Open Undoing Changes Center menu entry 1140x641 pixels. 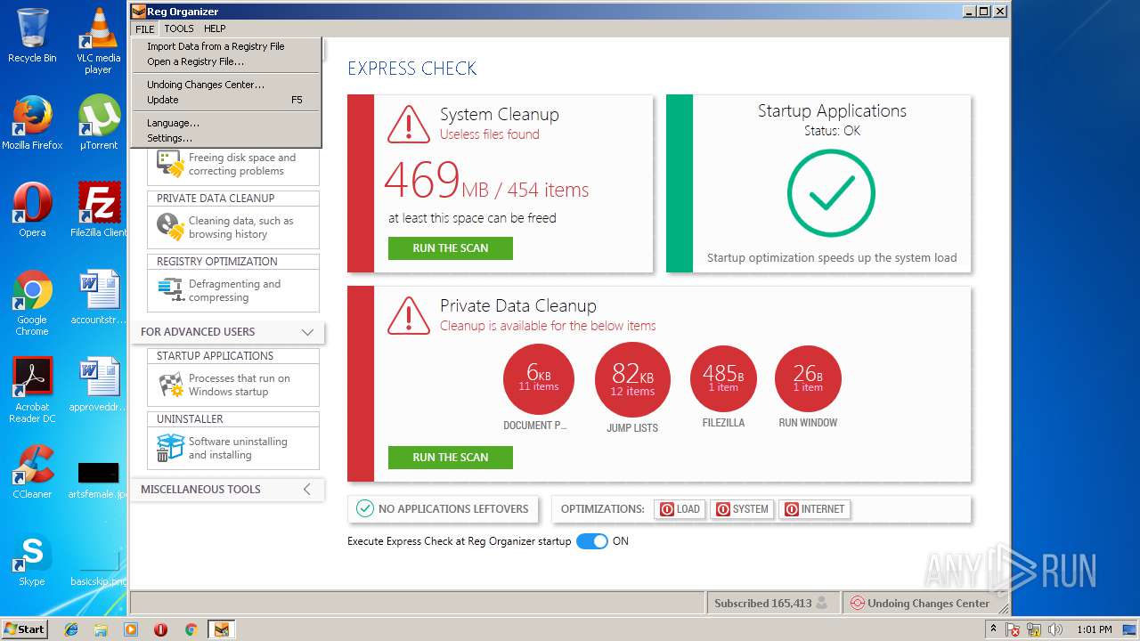(x=224, y=85)
